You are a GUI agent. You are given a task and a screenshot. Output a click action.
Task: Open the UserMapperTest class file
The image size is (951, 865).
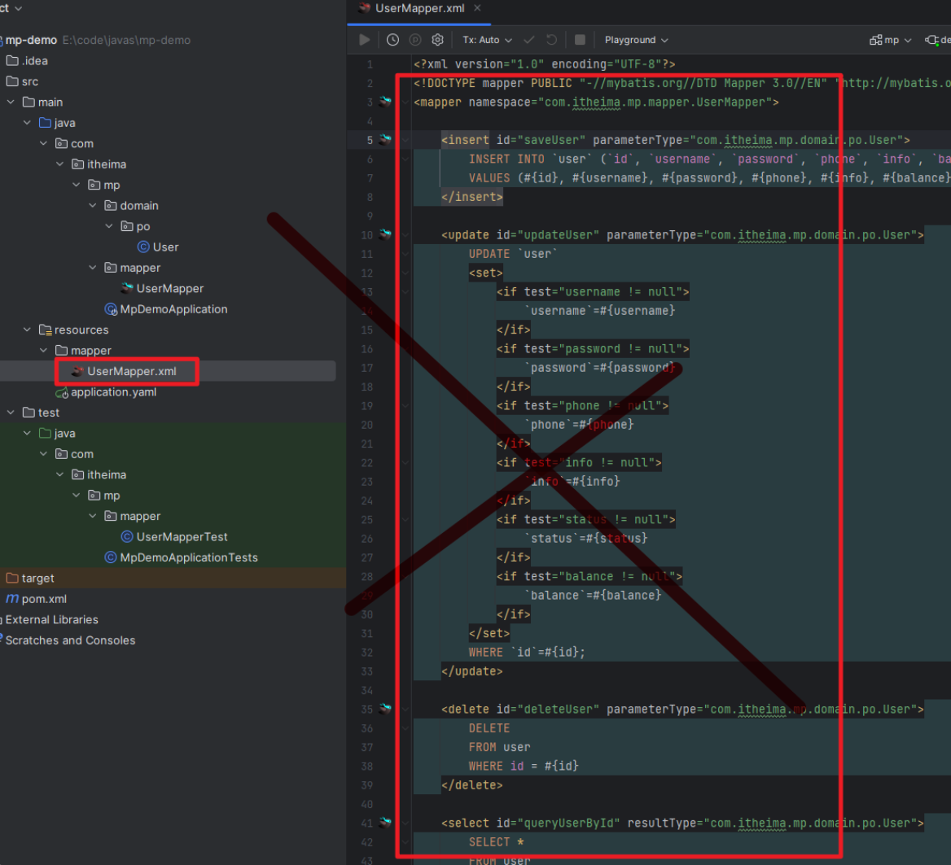click(182, 537)
